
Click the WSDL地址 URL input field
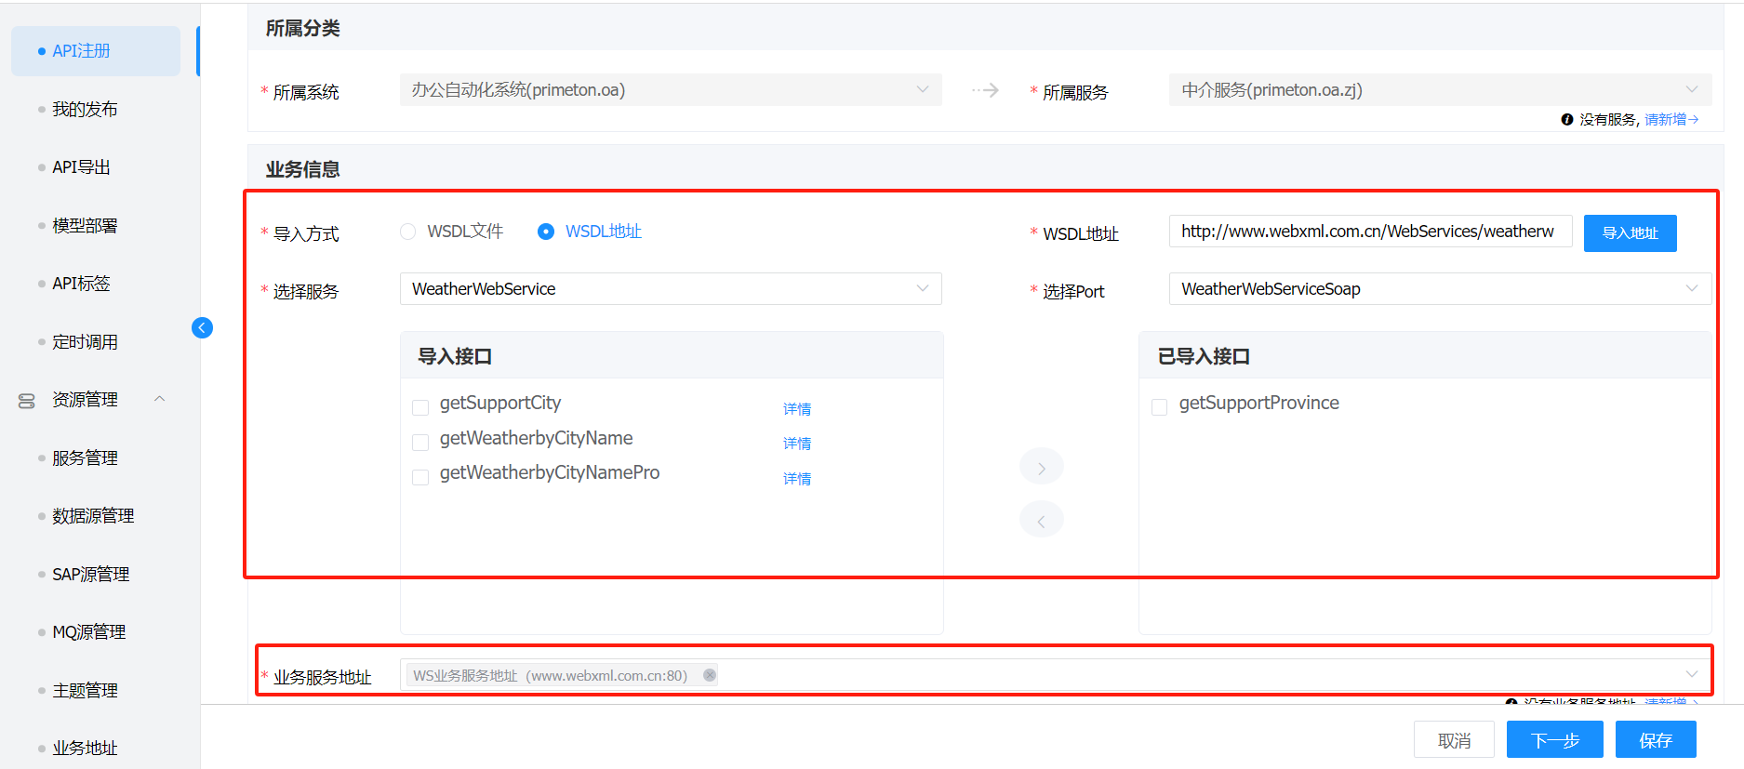tap(1369, 232)
